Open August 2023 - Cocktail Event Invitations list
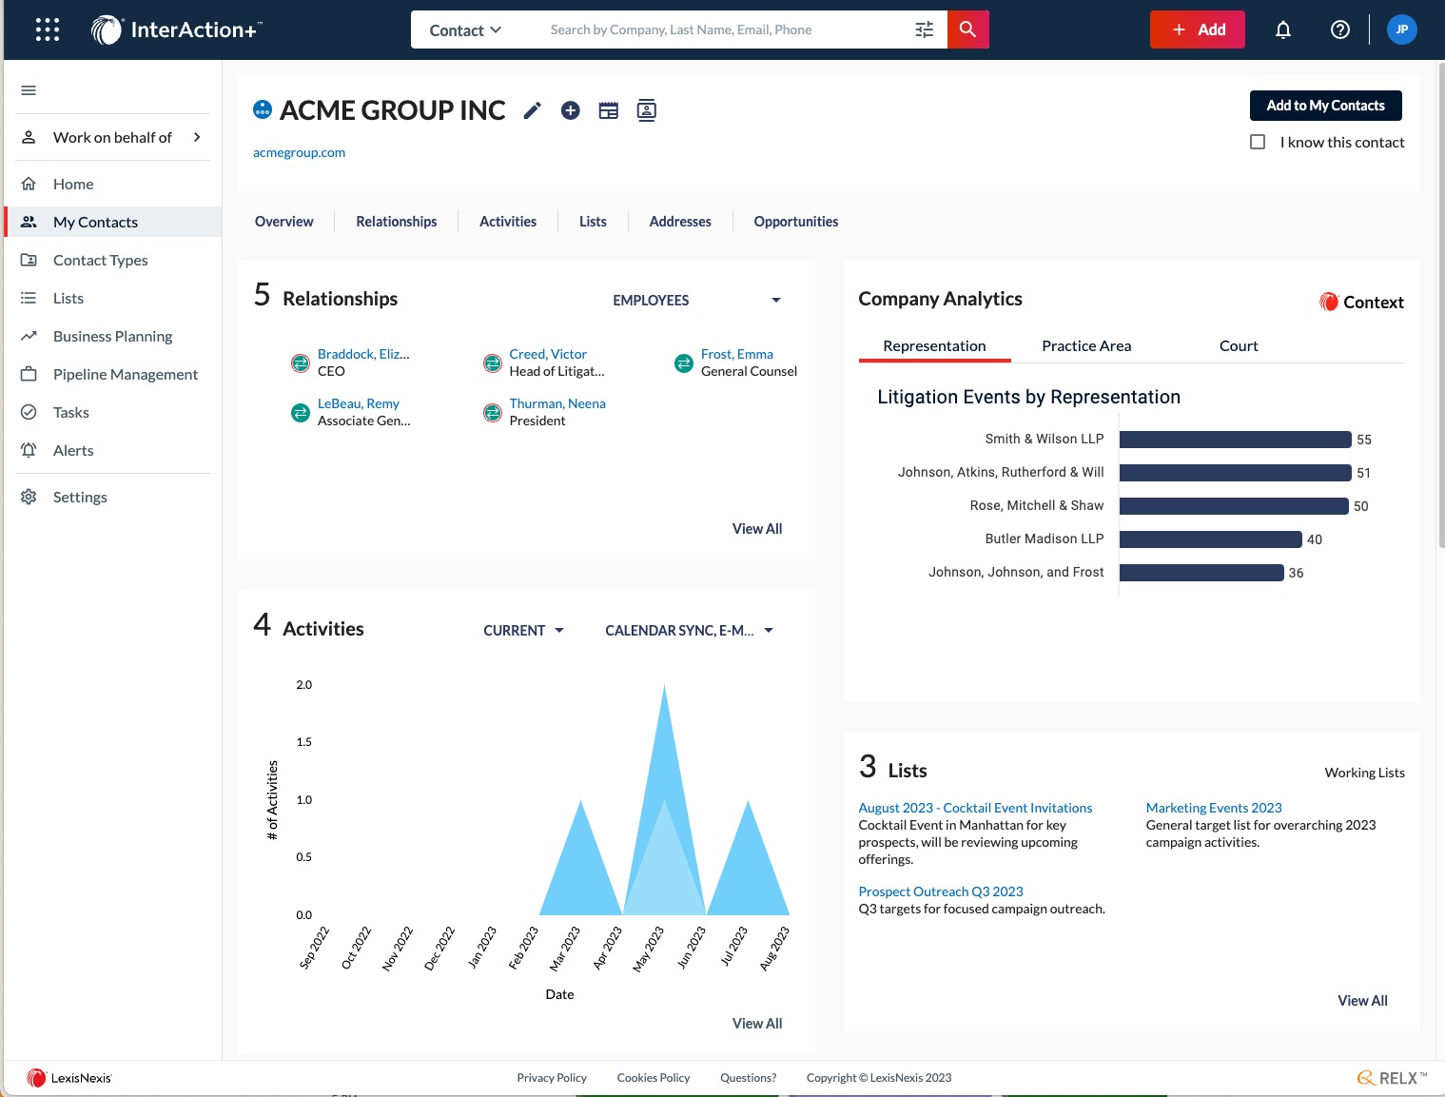Image resolution: width=1445 pixels, height=1097 pixels. (975, 808)
